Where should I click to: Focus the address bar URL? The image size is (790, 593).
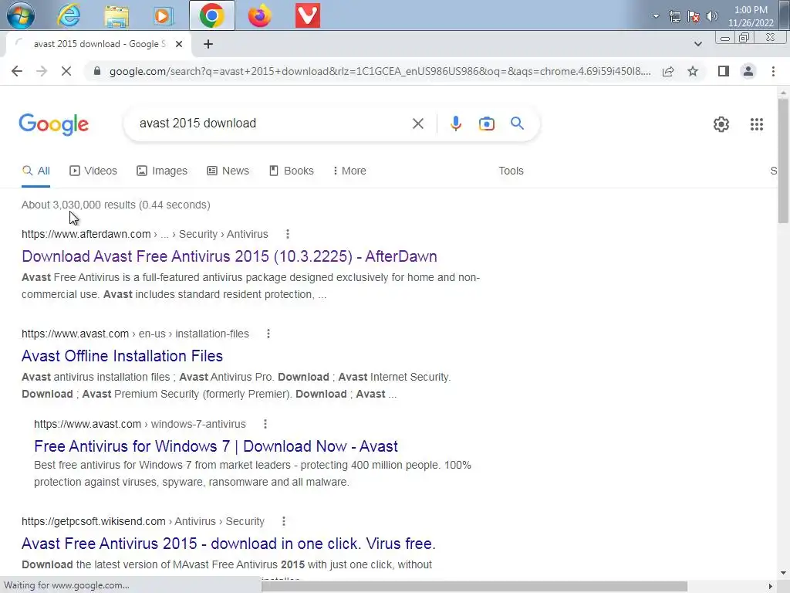380,72
